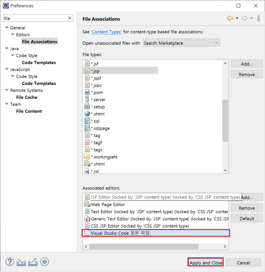Click associated editors horizontal scrollbar thumb
Image resolution: width=265 pixels, height=272 pixels.
coord(144,247)
